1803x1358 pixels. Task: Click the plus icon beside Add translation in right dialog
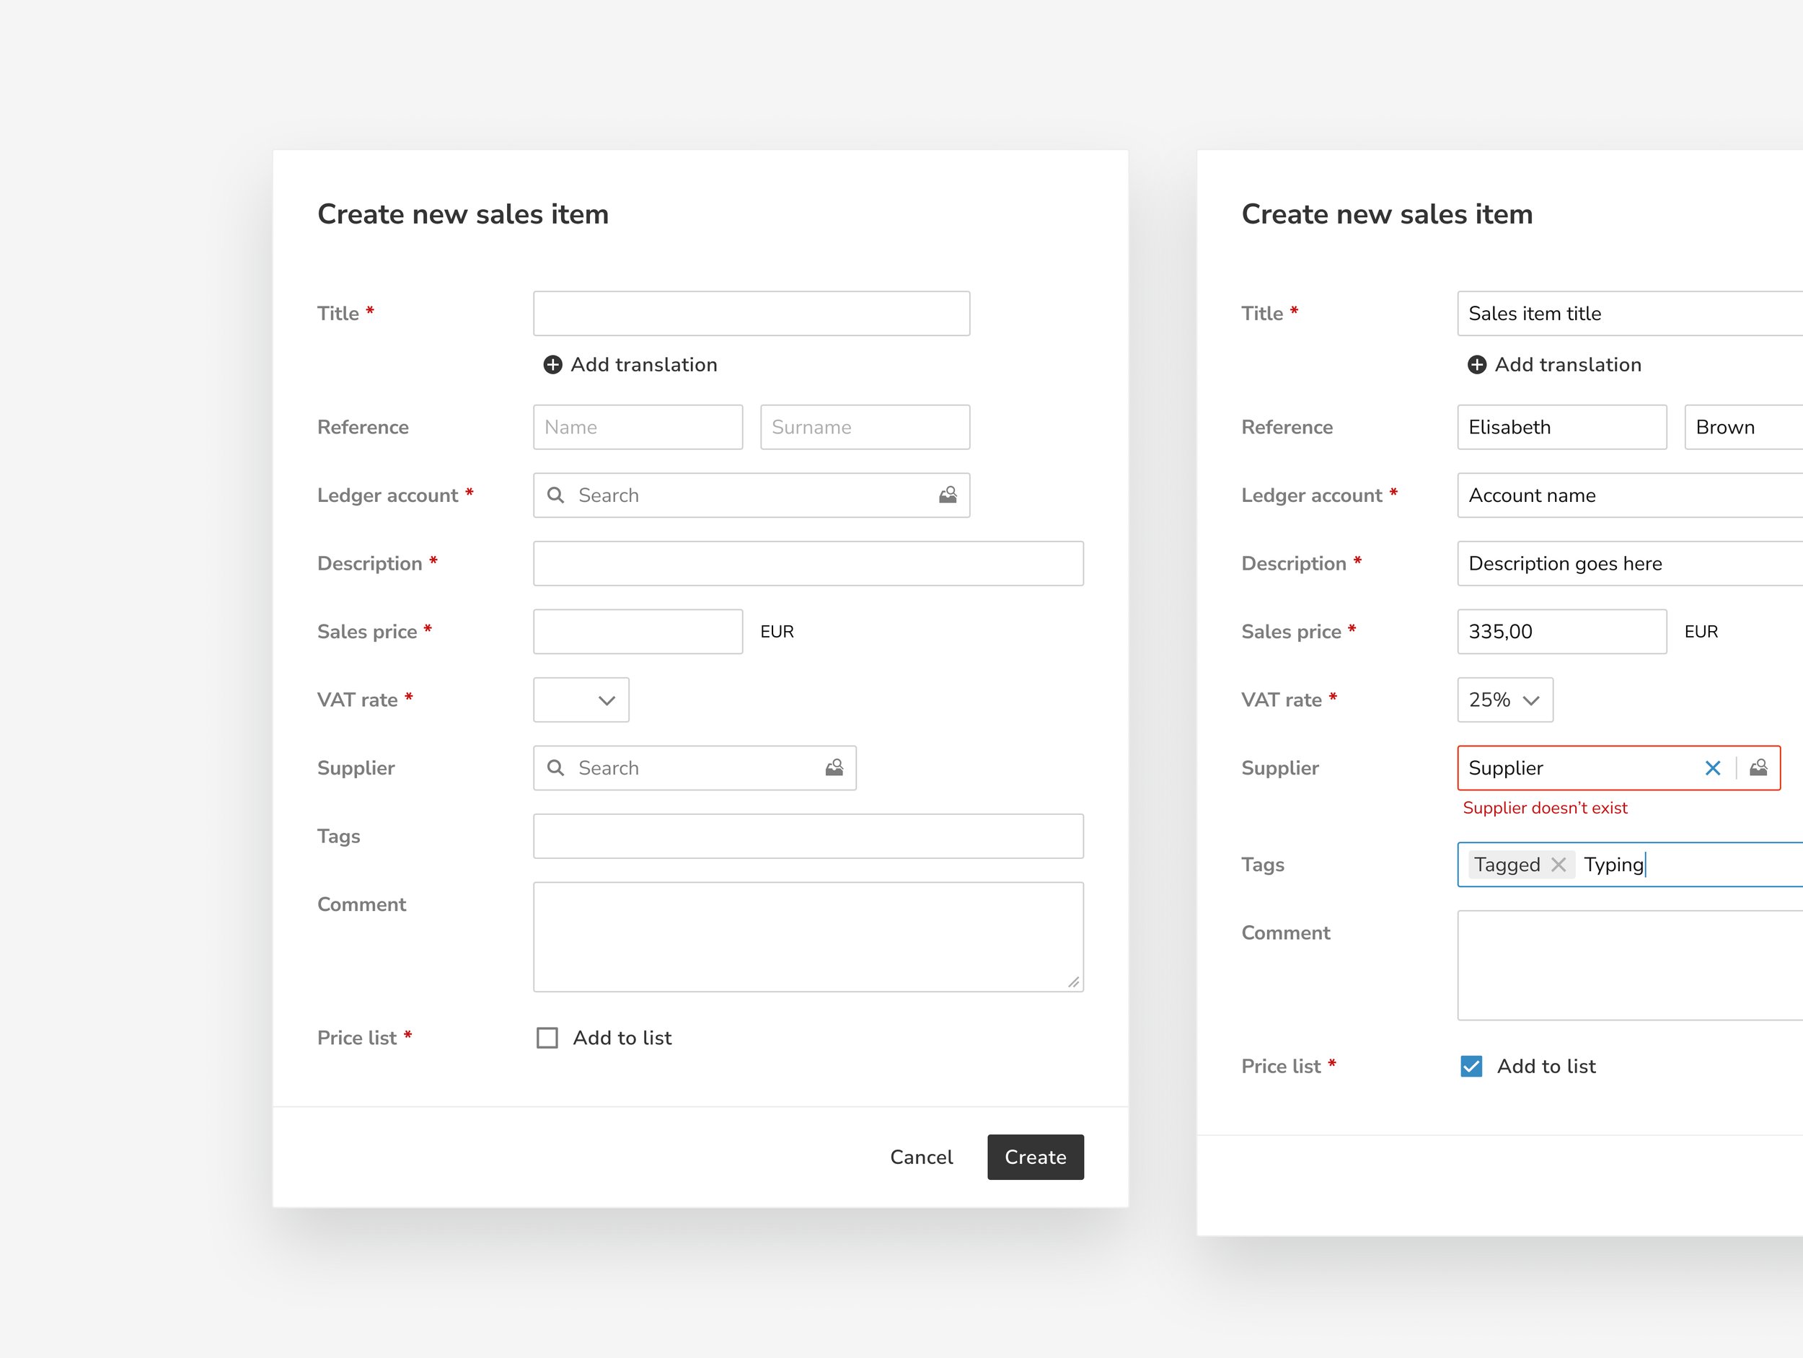pos(1477,364)
